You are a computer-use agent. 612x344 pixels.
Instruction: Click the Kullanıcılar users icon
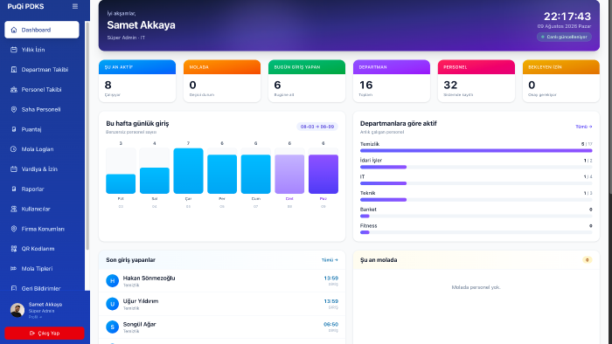coord(14,209)
